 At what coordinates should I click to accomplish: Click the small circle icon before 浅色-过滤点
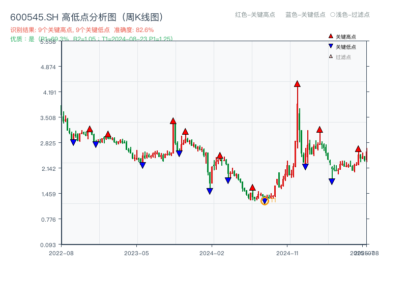click(333, 15)
